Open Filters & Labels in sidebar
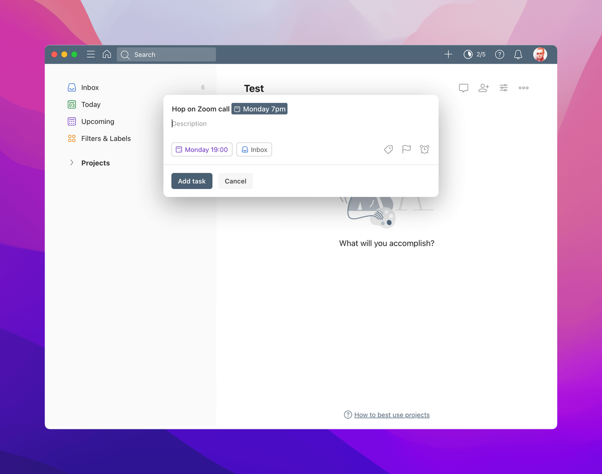 pyautogui.click(x=106, y=138)
